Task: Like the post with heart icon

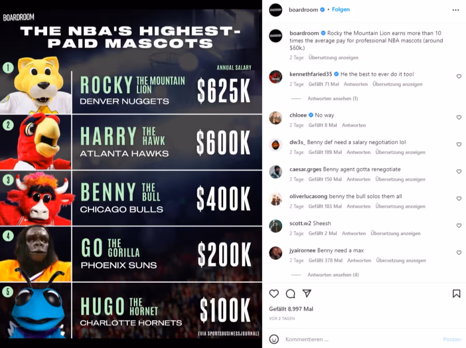Action: 274,294
